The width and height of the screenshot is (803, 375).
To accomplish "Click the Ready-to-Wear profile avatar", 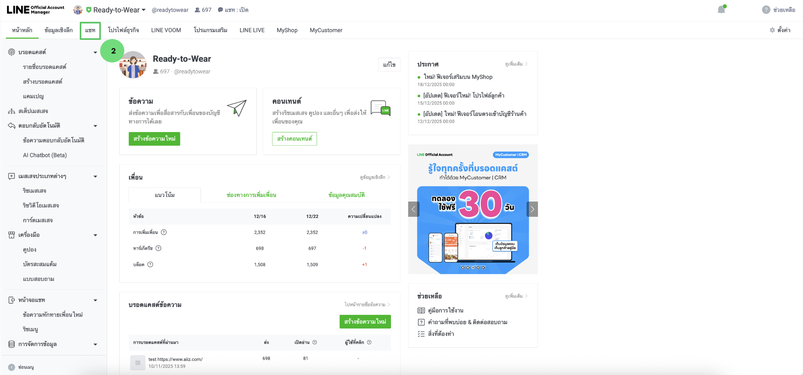I will coord(133,65).
